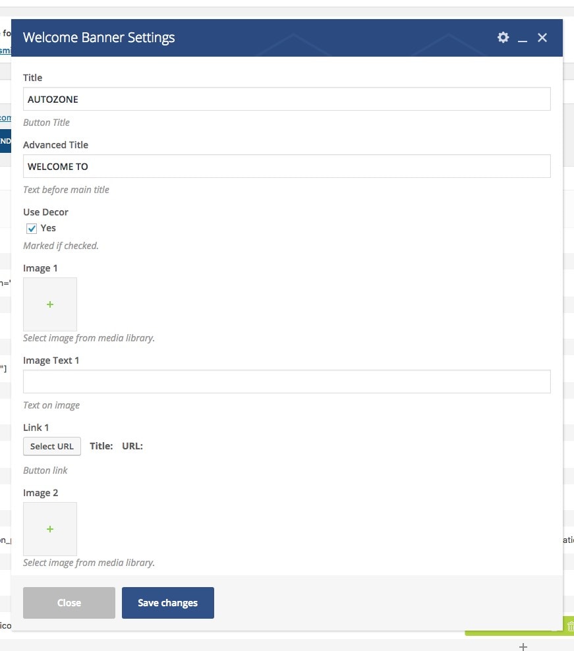The width and height of the screenshot is (574, 651).
Task: Click the 'Text before main title' hint
Action: click(66, 190)
